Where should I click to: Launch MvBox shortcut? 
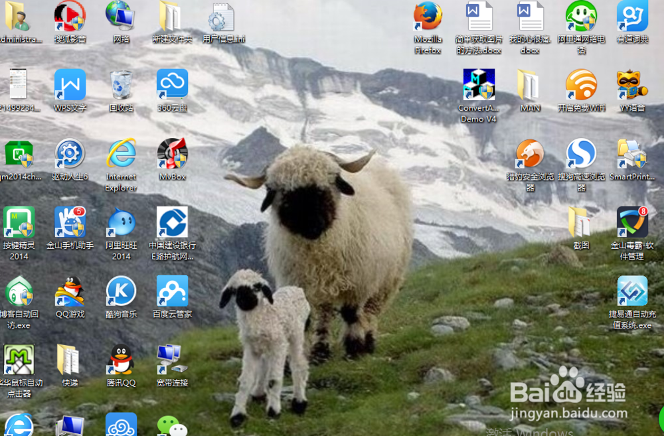click(173, 154)
